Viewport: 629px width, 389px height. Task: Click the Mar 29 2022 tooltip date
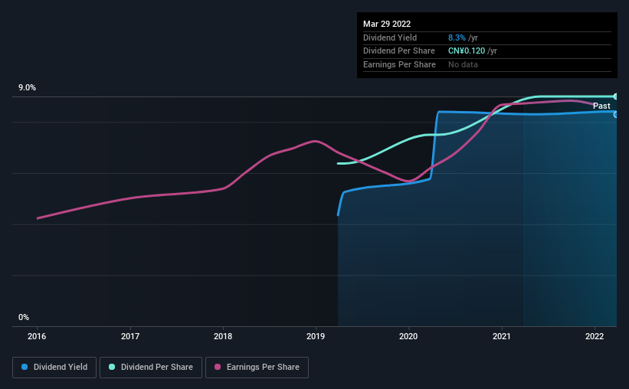pyautogui.click(x=387, y=24)
